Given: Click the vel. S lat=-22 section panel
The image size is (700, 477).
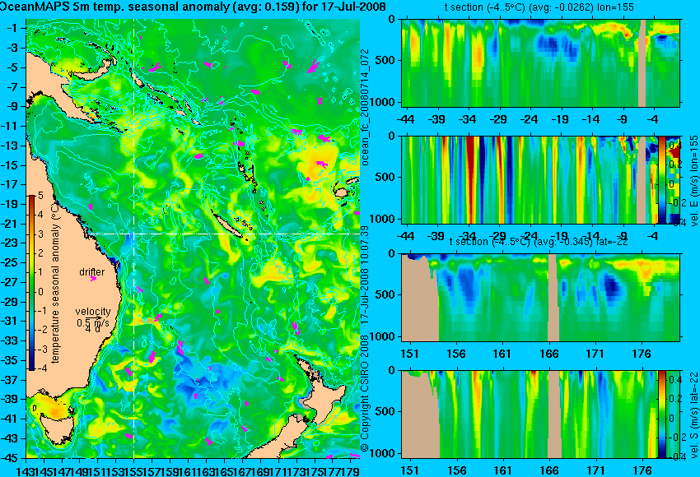Looking at the screenshot, I should tap(530, 414).
